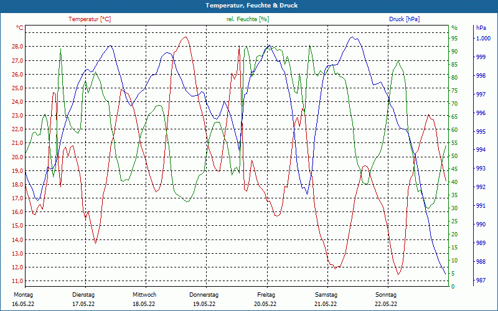Image resolution: width=498 pixels, height=311 pixels.
Task: Click the 'Sonntag' day label
Action: pyautogui.click(x=386, y=295)
